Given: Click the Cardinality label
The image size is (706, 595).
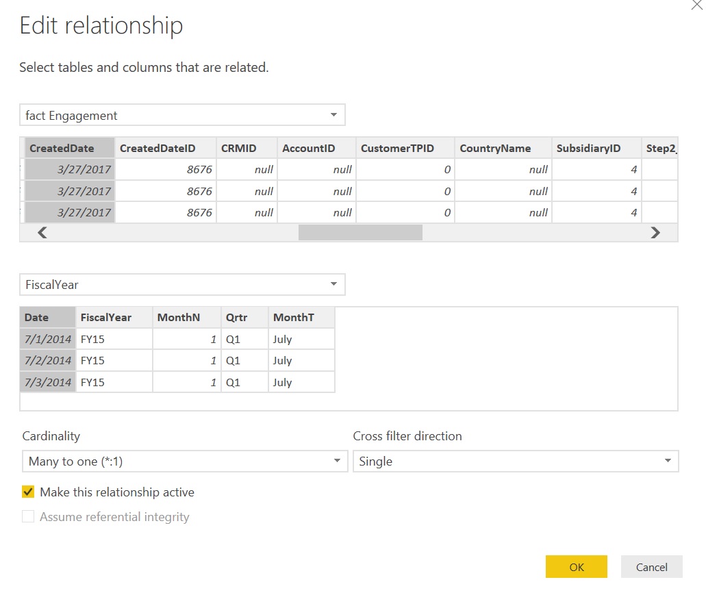Looking at the screenshot, I should (x=51, y=435).
